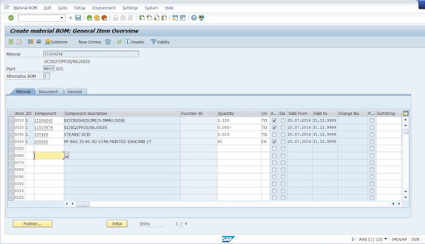Toggle the Asm checkbox for item 0040

point(274,142)
